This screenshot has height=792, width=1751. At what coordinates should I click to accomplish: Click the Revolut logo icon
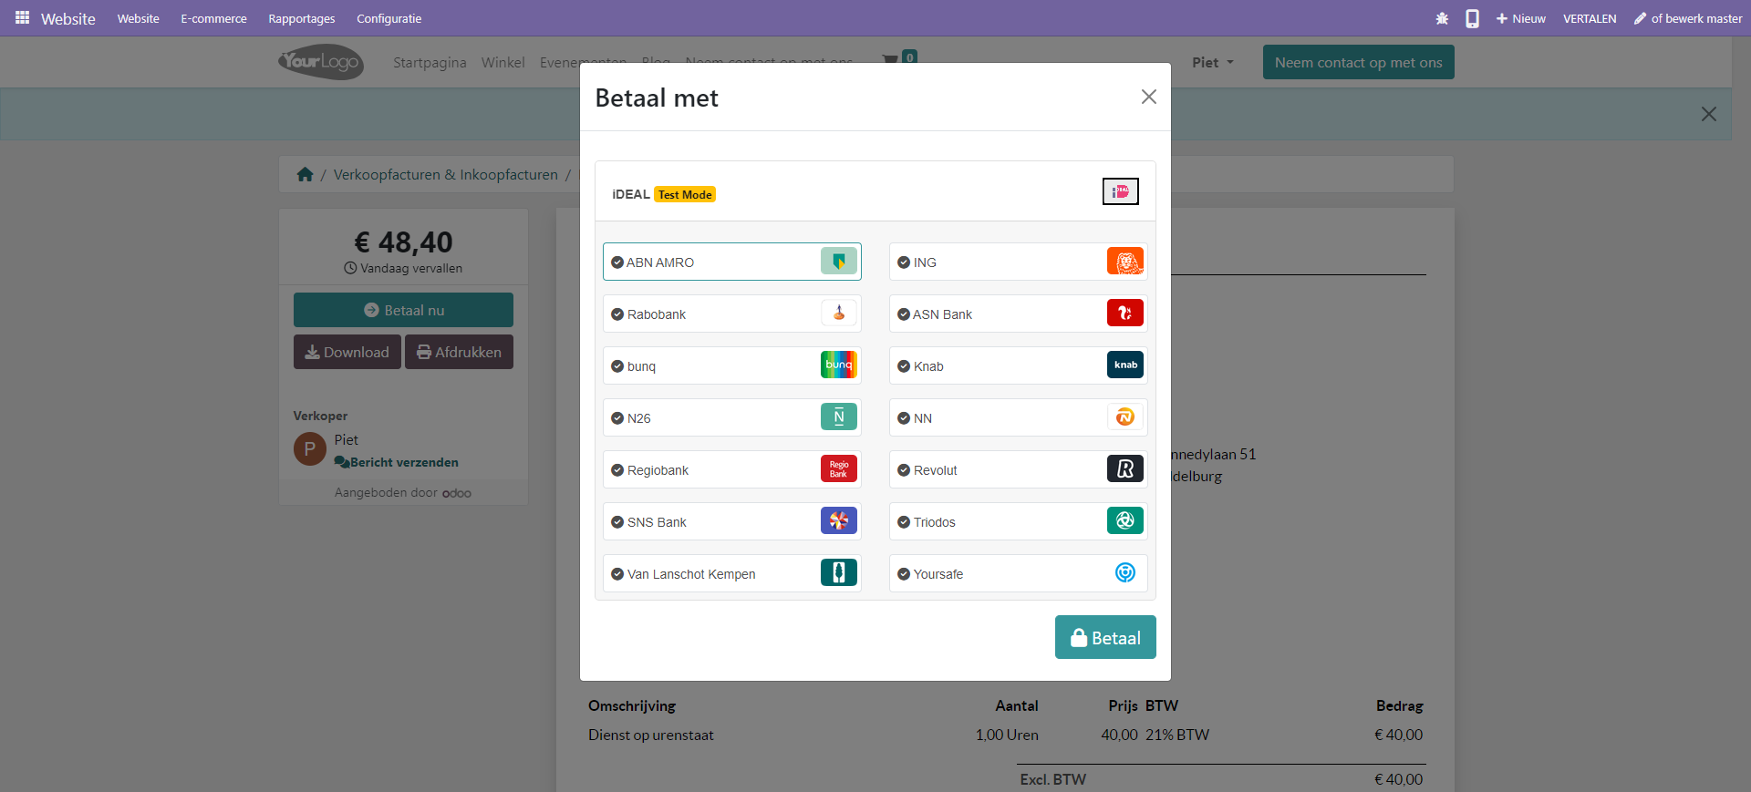pos(1124,469)
